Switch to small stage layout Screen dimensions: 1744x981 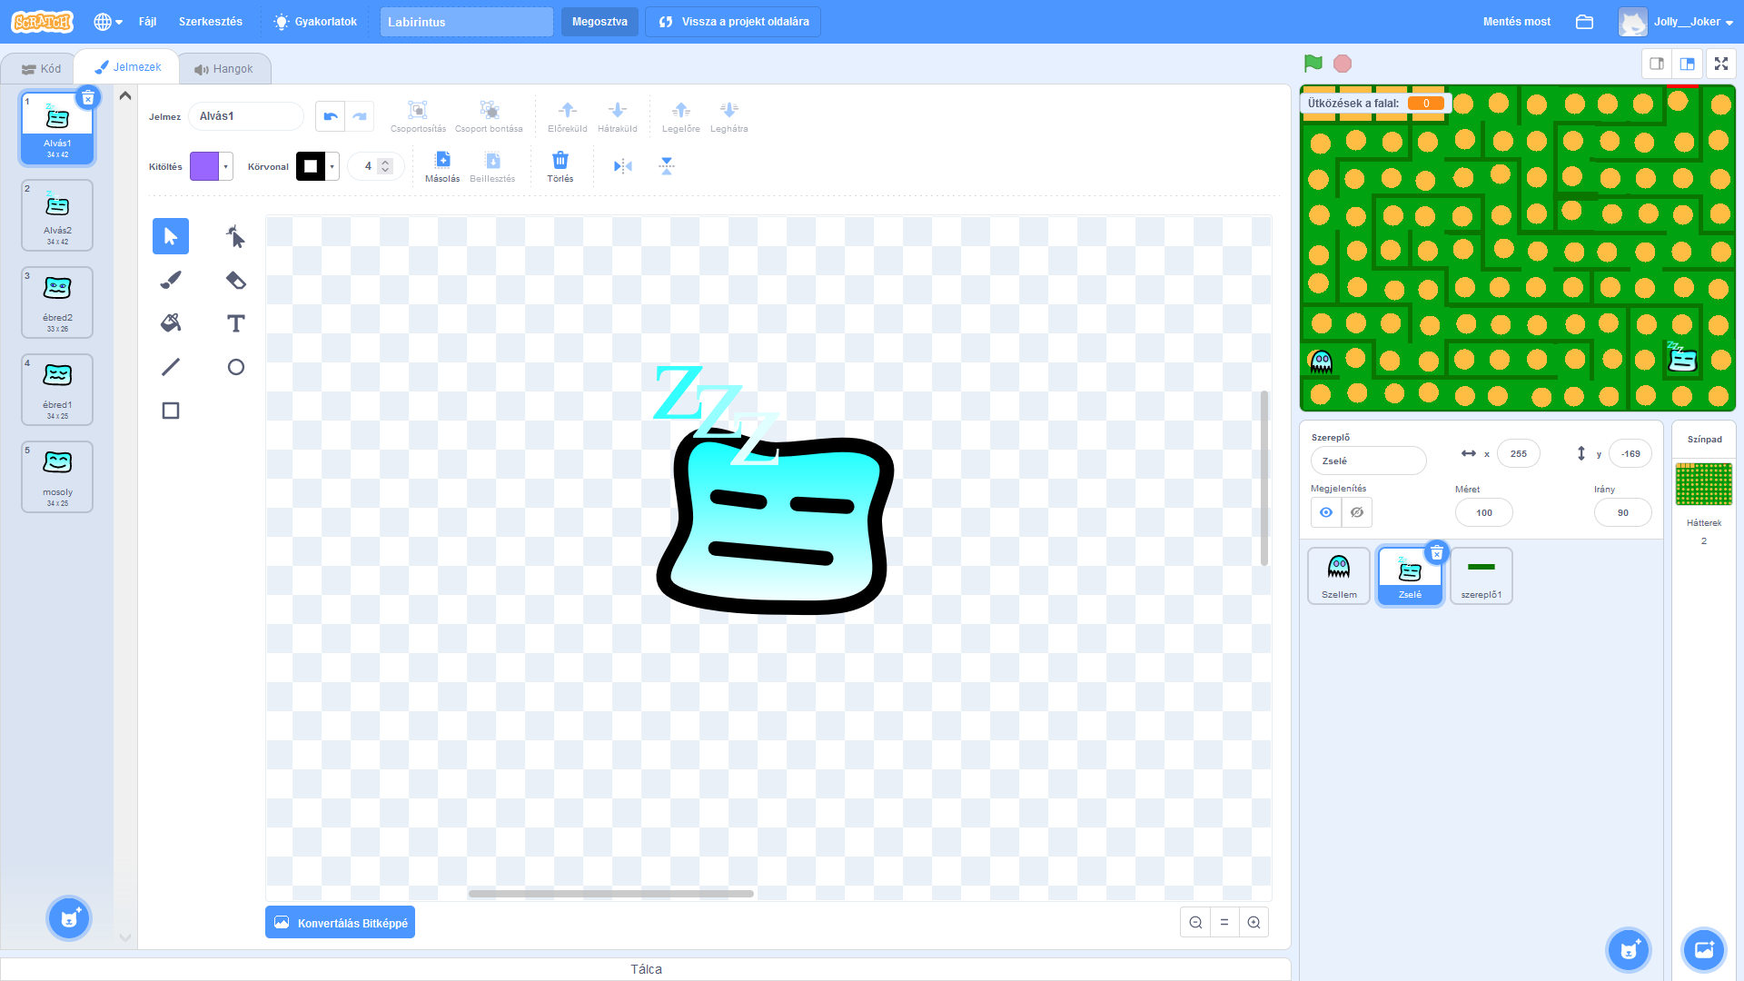click(x=1657, y=64)
